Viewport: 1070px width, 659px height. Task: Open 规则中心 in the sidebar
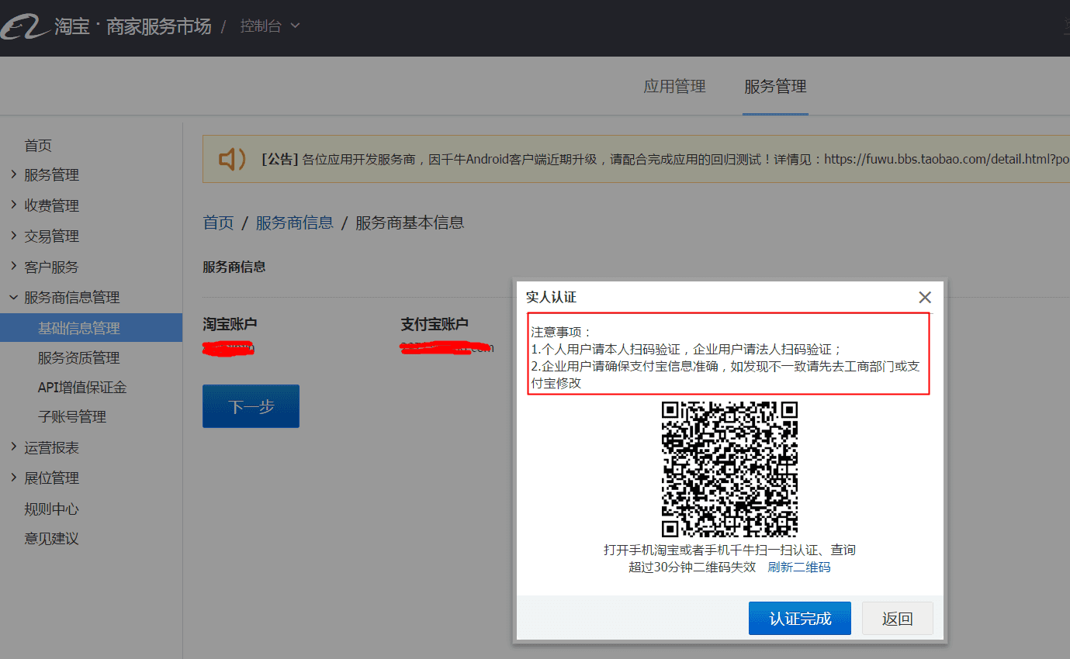pyautogui.click(x=51, y=509)
